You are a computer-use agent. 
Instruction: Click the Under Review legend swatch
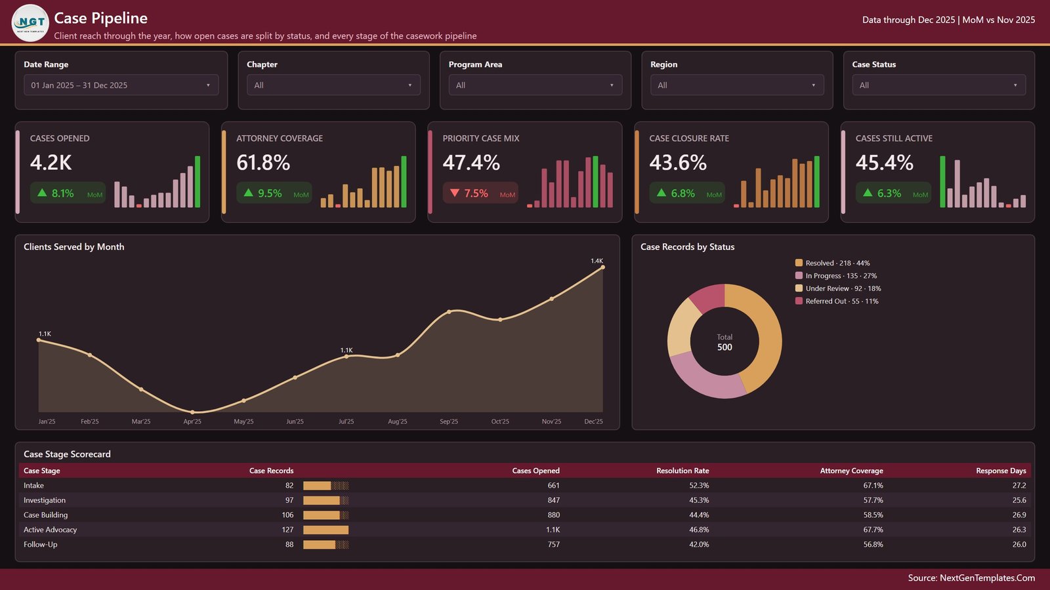pos(799,288)
